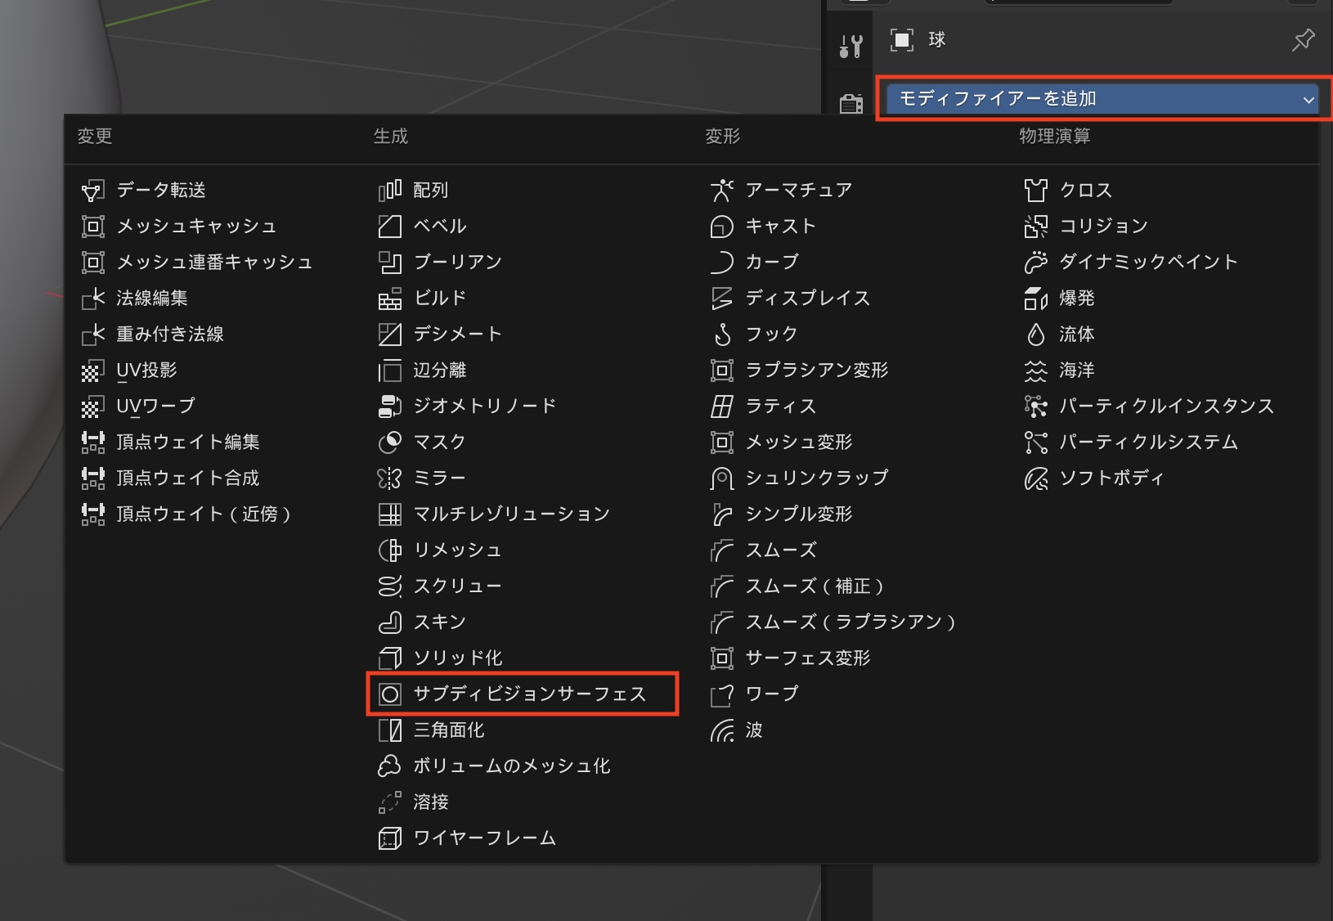This screenshot has width=1333, height=921.
Task: Choose ソリッド化 modifier
Action: point(457,658)
